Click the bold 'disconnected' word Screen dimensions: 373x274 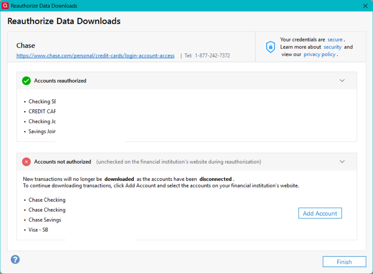coord(215,179)
